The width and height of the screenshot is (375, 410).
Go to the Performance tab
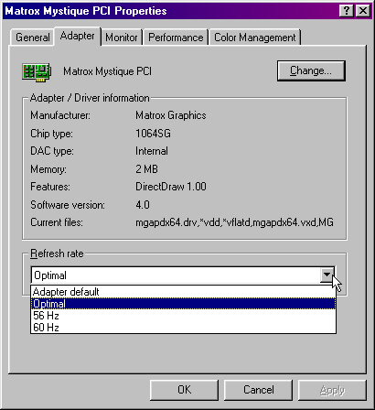click(176, 38)
